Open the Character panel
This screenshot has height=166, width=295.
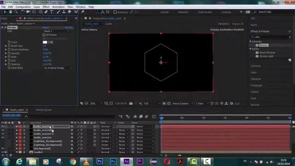point(256,79)
